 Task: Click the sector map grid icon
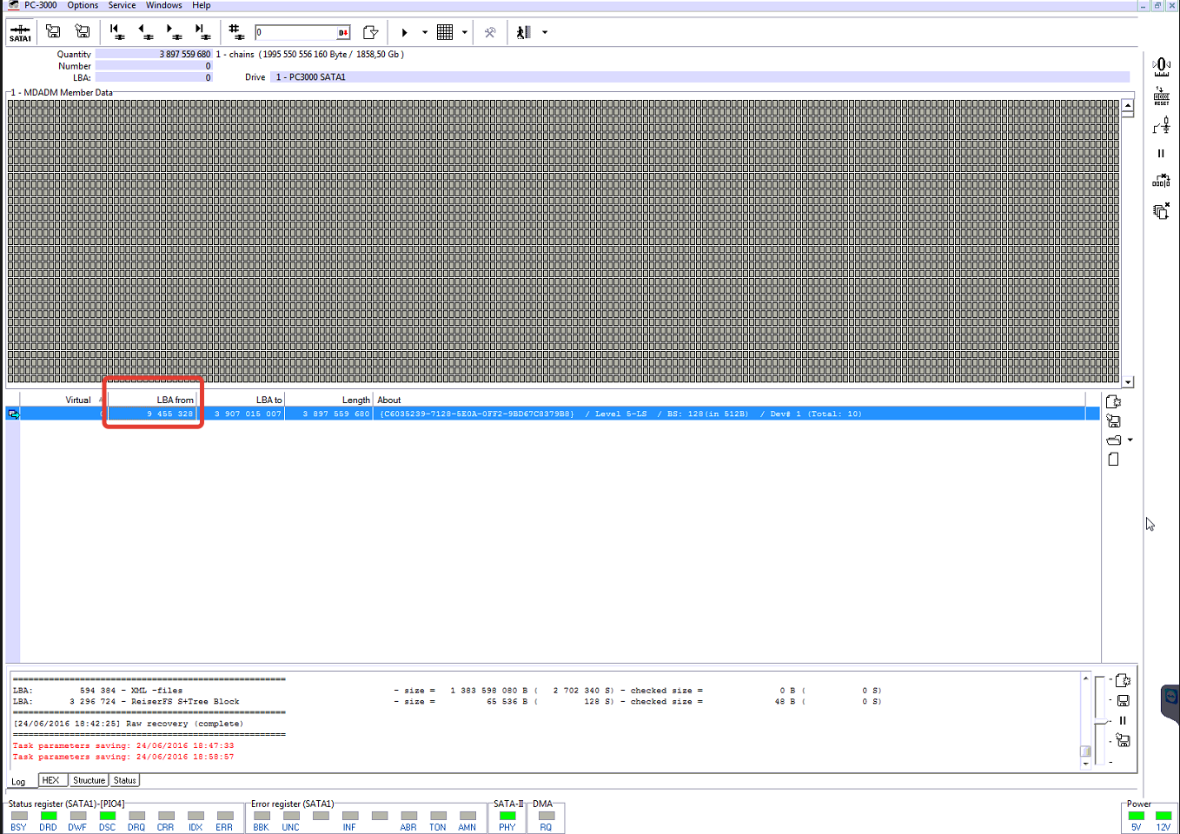(x=445, y=32)
